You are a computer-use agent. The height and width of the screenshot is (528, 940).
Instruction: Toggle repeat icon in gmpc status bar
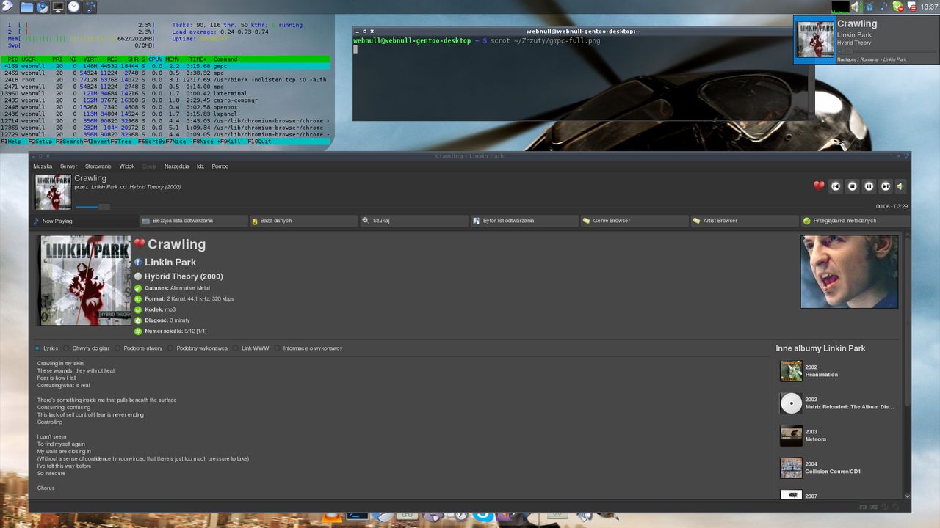[864, 507]
